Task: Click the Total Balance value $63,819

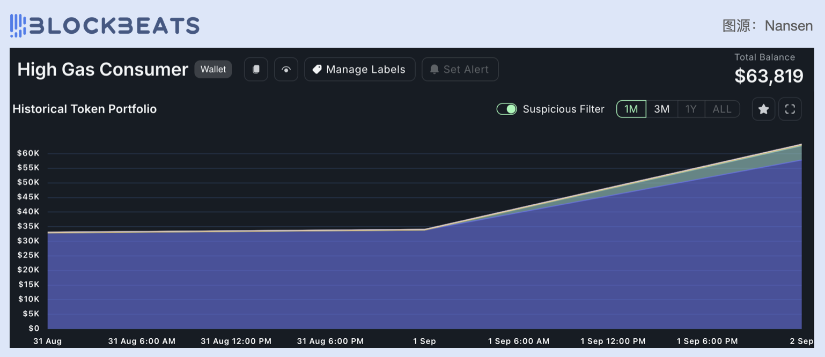Action: (768, 76)
